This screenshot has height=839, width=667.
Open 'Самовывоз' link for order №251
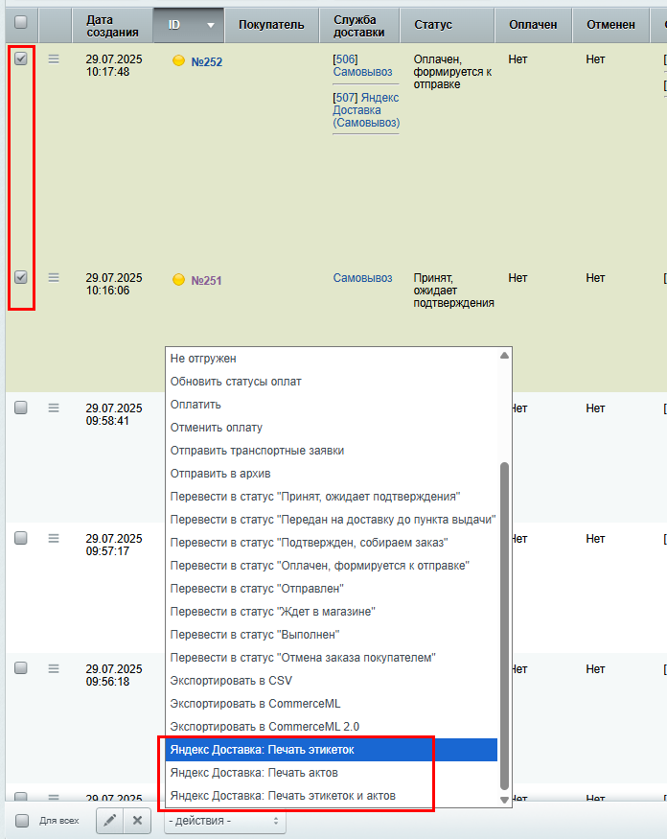tap(362, 278)
